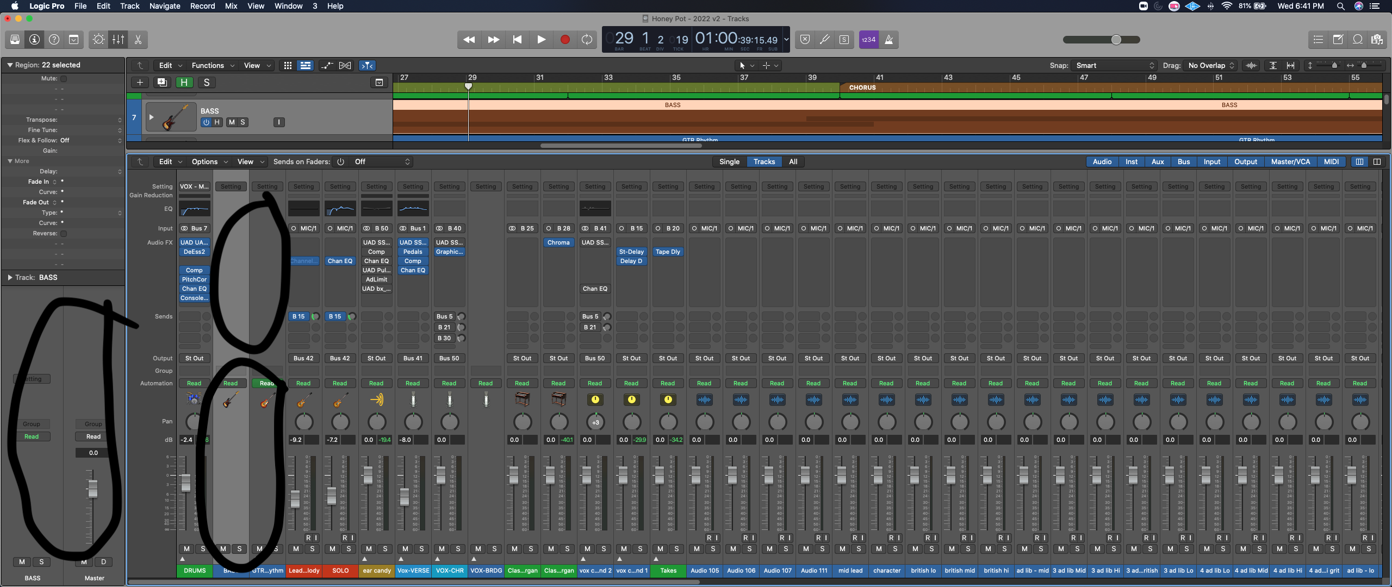
Task: Switch mixer to the All tab
Action: pyautogui.click(x=793, y=161)
